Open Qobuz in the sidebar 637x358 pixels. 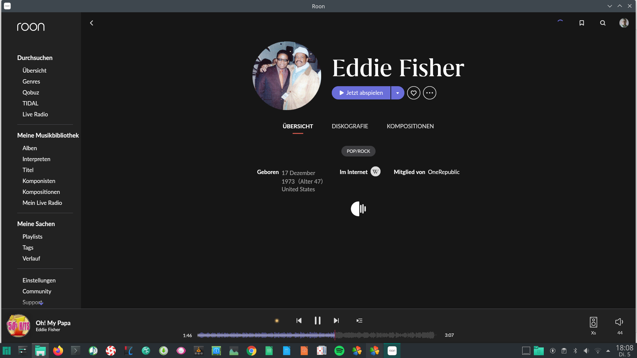pyautogui.click(x=31, y=92)
